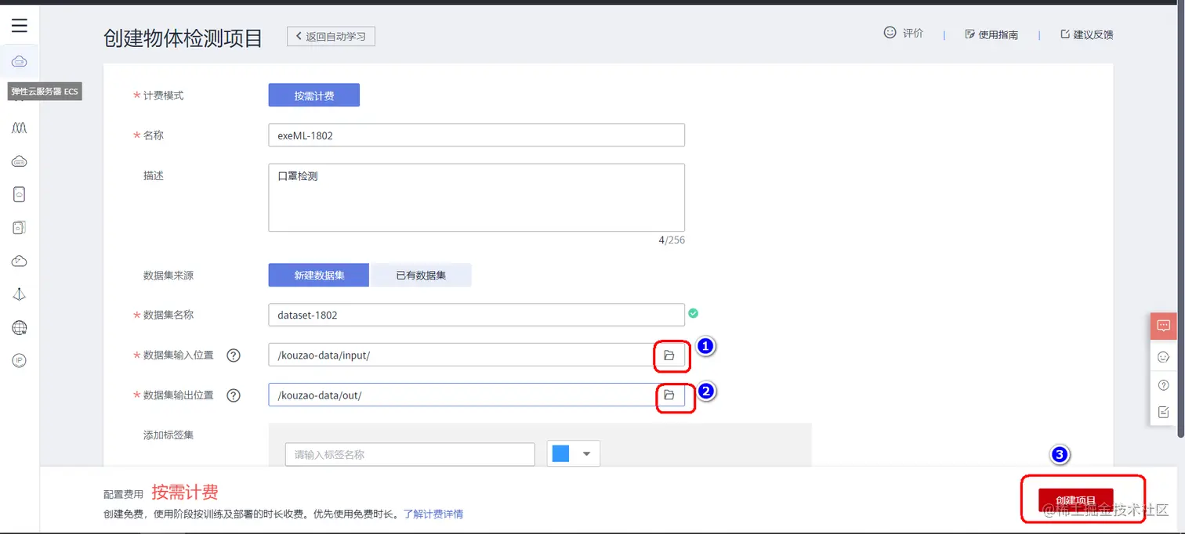Screen dimensions: 1185x534
Task: Select the highlighted cloud server sidebar icon
Action: pos(20,61)
